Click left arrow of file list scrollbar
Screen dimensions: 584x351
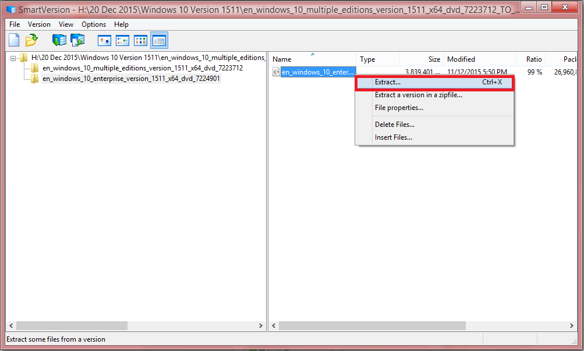(x=274, y=326)
